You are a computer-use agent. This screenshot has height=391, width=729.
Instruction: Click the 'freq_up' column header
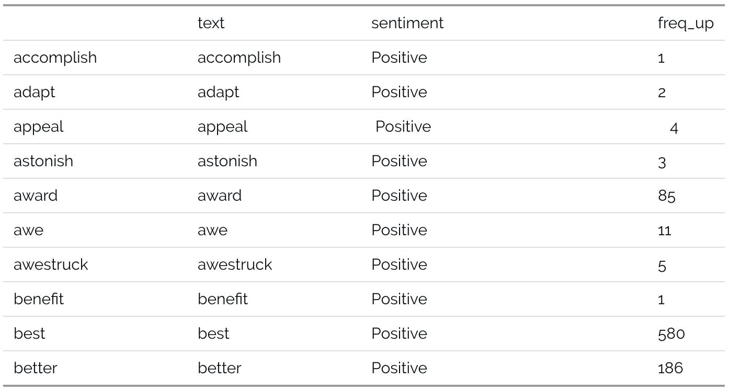coord(686,24)
